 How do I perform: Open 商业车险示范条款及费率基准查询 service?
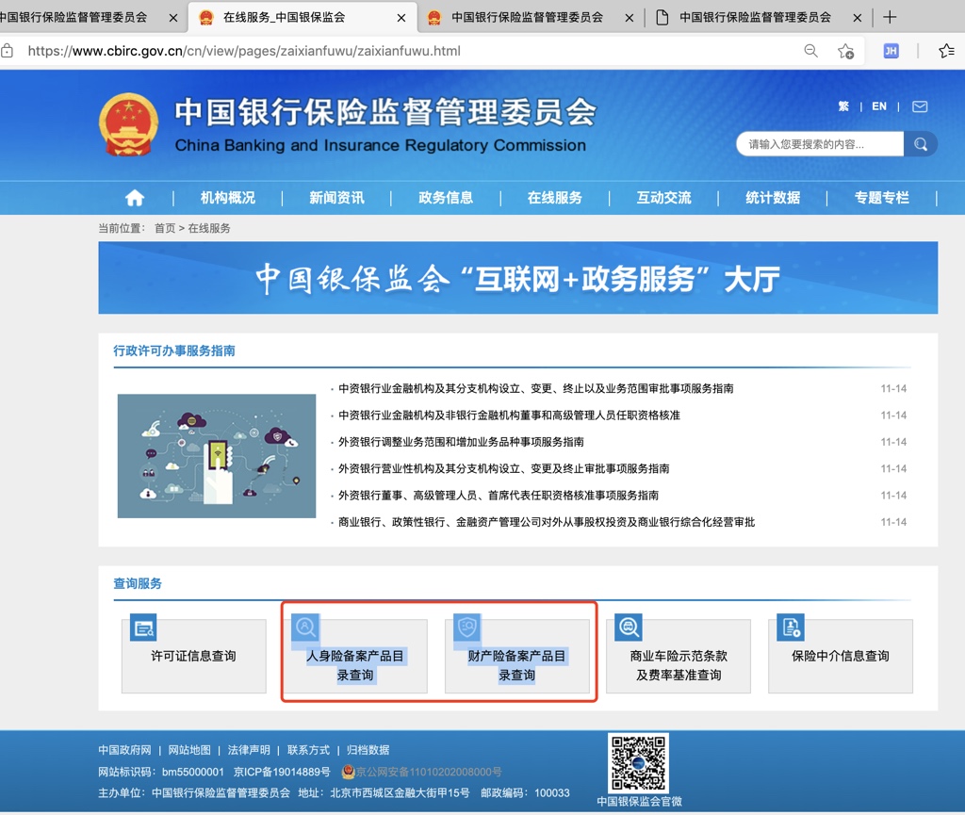coord(679,656)
